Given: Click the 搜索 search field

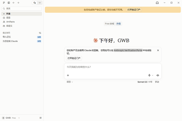Looking at the screenshot, I should (x=22, y=9).
